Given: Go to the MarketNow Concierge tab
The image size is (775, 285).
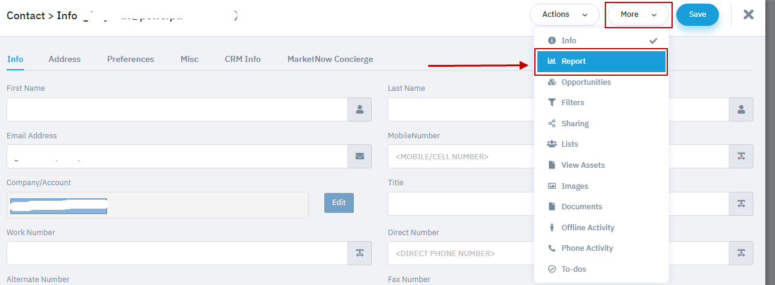Looking at the screenshot, I should [330, 59].
